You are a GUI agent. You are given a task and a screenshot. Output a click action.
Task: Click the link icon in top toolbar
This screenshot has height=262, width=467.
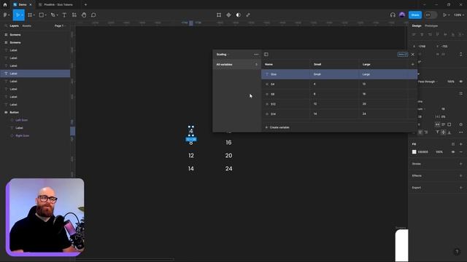pos(248,15)
